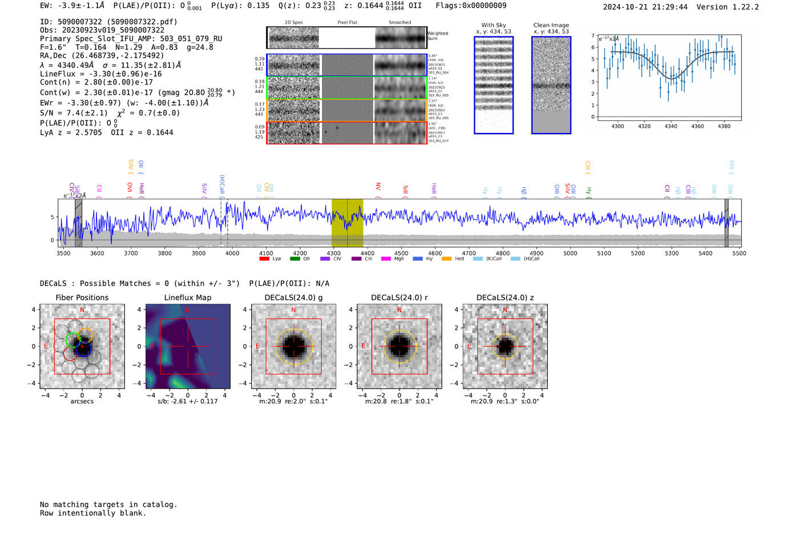The height and width of the screenshot is (544, 799).
Task: Open the DECaLS(24.0) z cutout
Action: (x=505, y=346)
